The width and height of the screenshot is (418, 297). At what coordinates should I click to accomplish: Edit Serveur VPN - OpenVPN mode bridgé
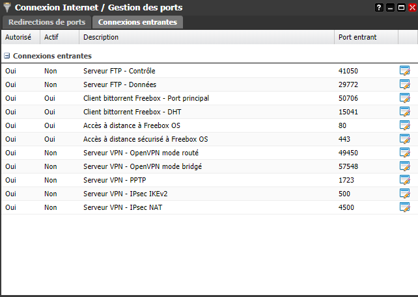pyautogui.click(x=404, y=166)
